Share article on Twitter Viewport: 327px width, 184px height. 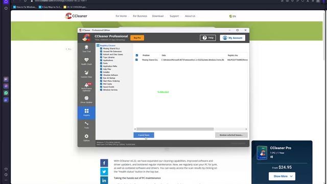(104, 172)
